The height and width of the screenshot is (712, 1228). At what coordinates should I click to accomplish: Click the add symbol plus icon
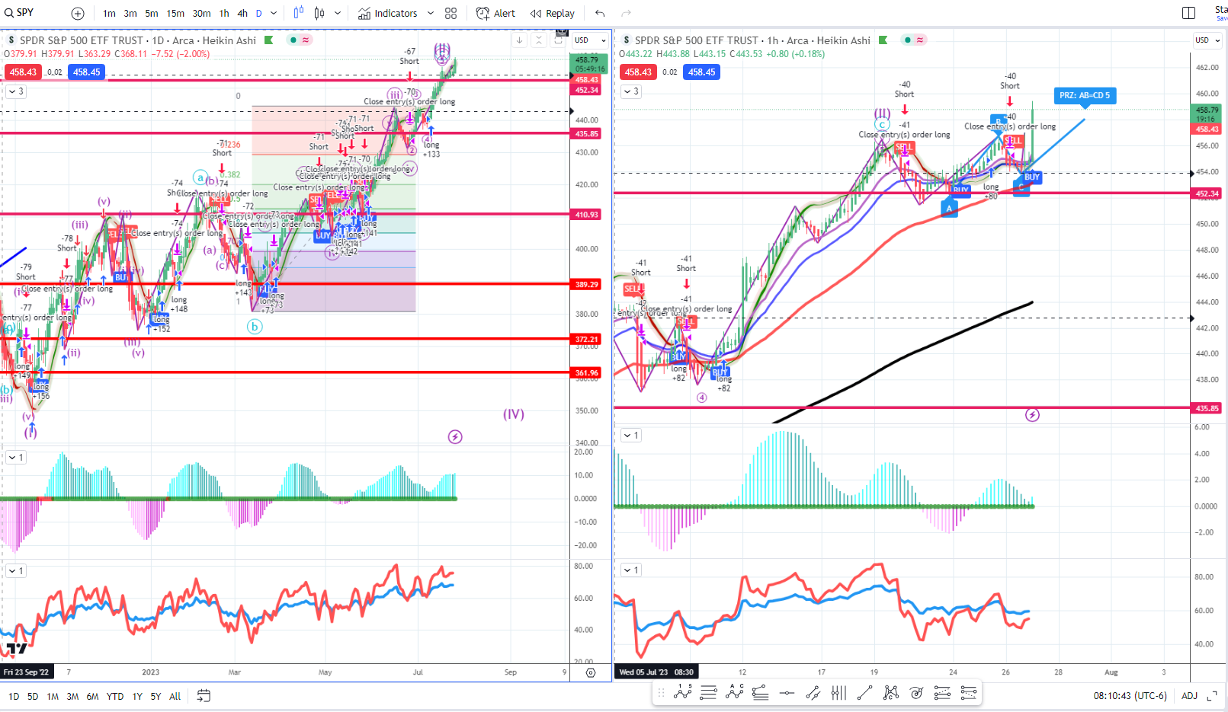click(x=78, y=13)
